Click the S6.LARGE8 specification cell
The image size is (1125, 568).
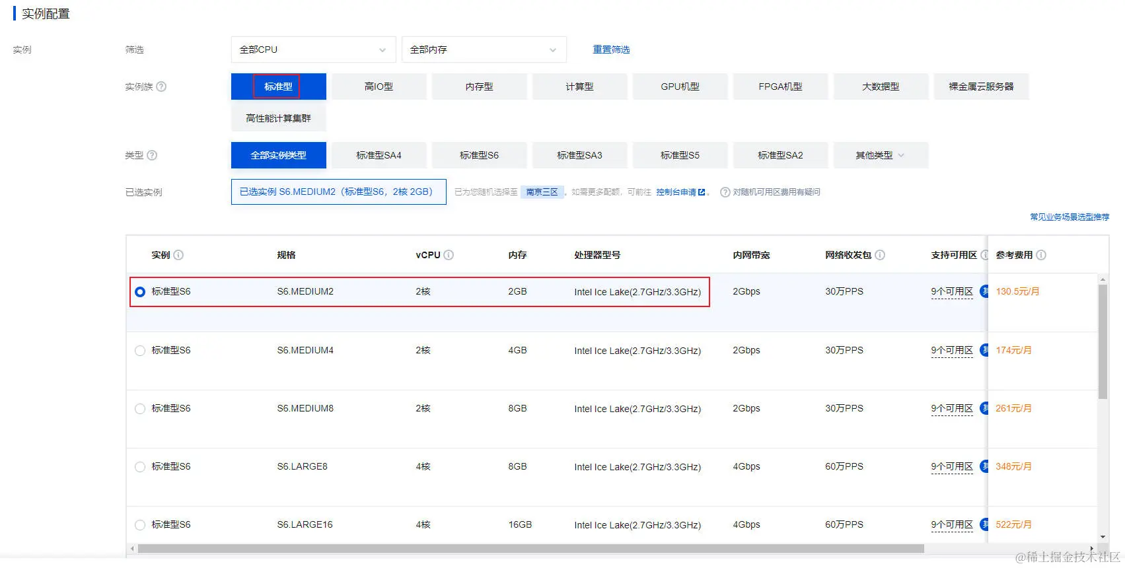click(302, 467)
